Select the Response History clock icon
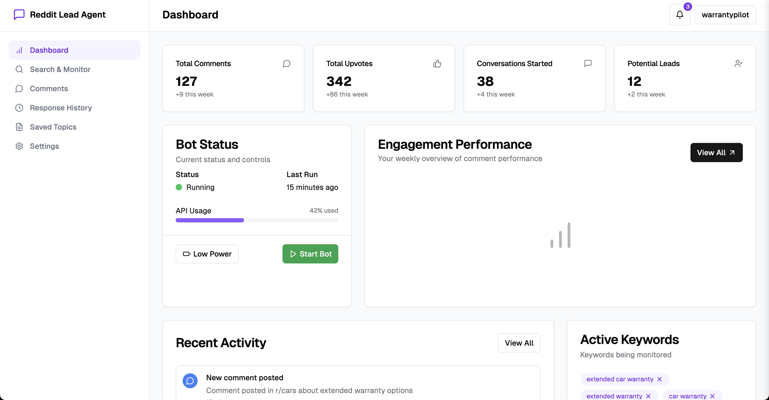The height and width of the screenshot is (400, 769). click(19, 108)
